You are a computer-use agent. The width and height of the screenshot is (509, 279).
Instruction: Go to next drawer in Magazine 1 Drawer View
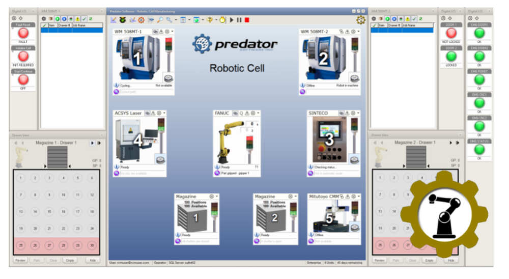[x=92, y=143]
